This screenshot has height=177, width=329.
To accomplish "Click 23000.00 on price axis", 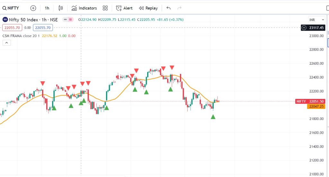I will (x=316, y=36).
